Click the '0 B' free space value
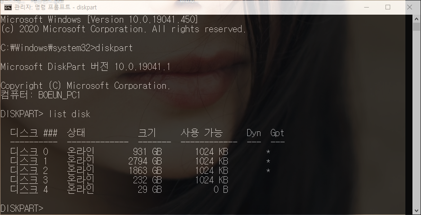Viewport: 421px width, 215px height. tap(221, 189)
